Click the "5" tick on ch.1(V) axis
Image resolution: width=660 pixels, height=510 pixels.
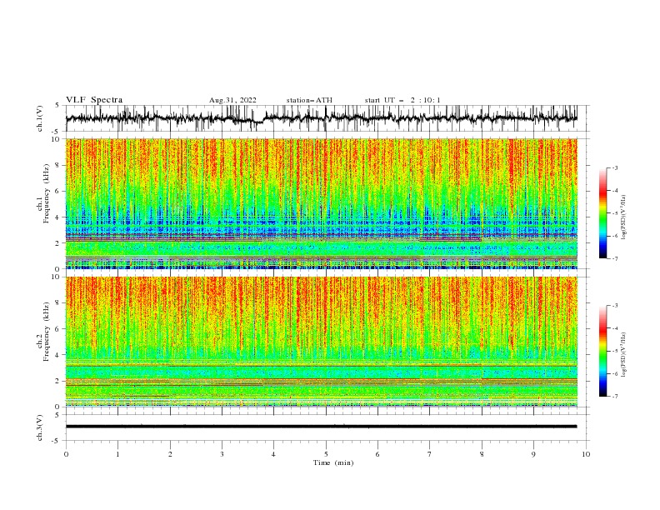(58, 106)
